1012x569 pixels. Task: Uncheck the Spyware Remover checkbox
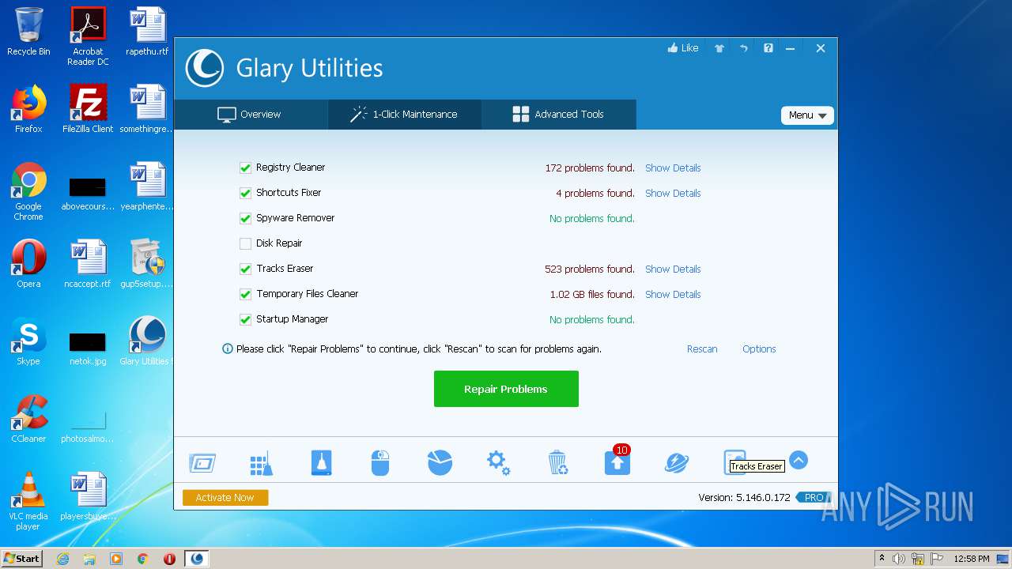pos(245,218)
